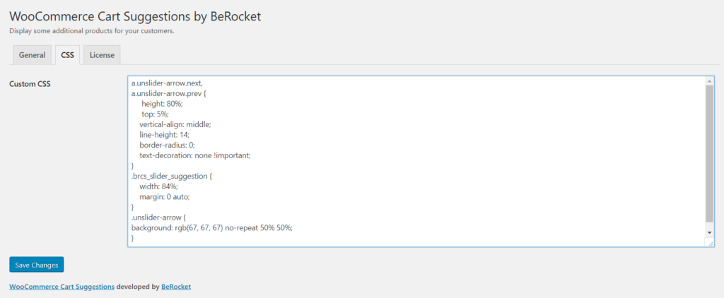Click the Save Changes button
Viewport: 724px width, 298px height.
pos(37,265)
